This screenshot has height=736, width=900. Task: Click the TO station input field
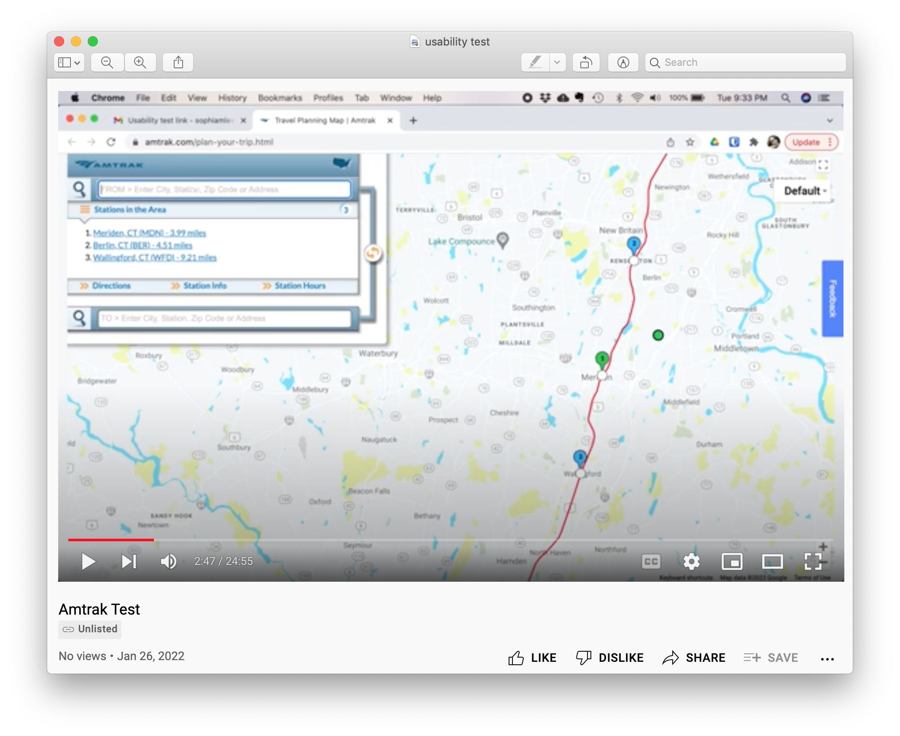click(x=224, y=318)
